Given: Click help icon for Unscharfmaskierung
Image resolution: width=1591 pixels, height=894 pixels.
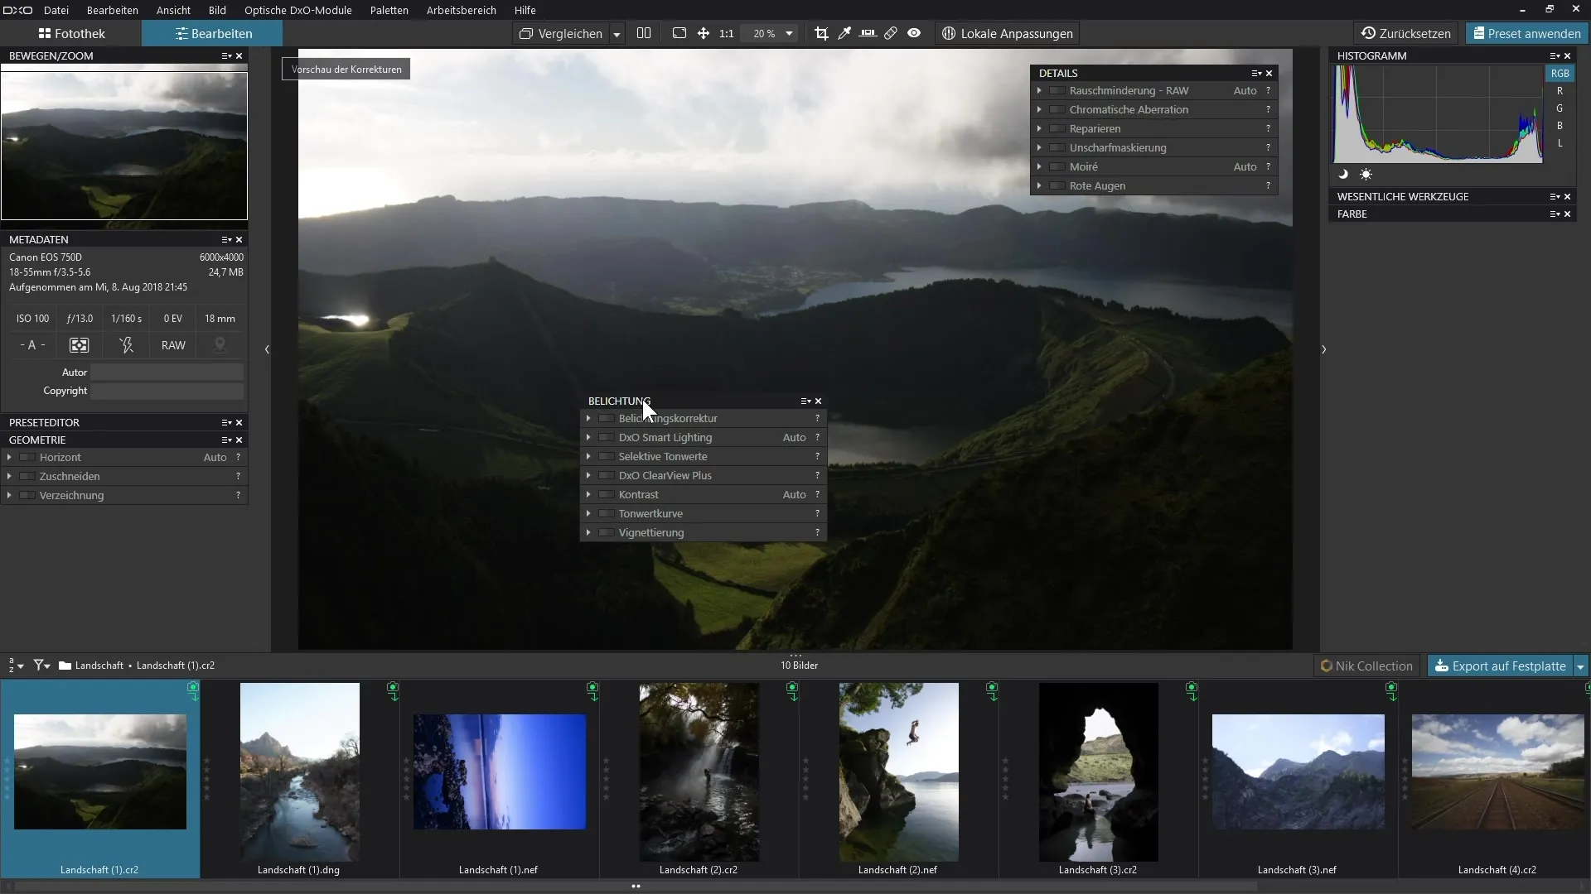Looking at the screenshot, I should (1268, 147).
